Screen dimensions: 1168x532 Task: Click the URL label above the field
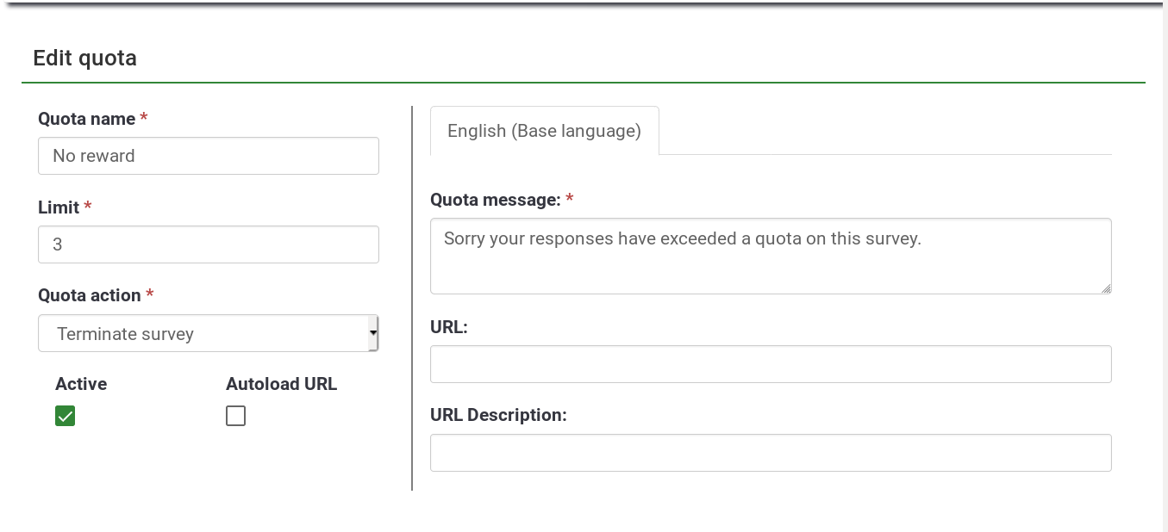point(448,327)
